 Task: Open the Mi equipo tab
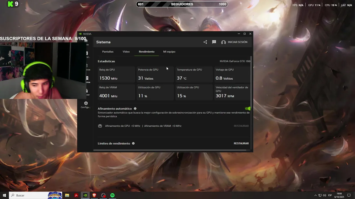pos(169,52)
